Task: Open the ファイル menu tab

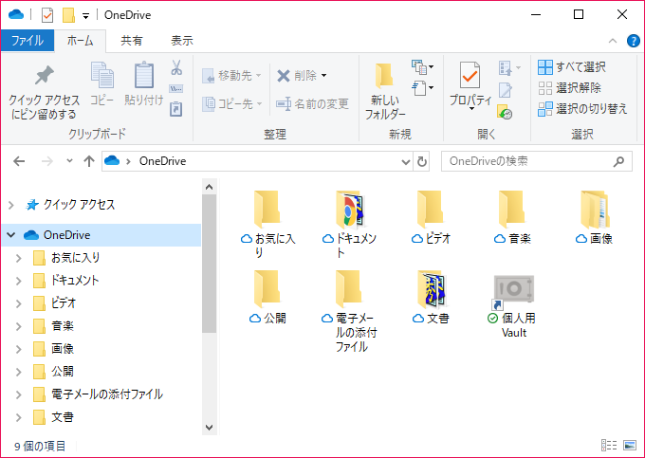Action: click(x=28, y=41)
